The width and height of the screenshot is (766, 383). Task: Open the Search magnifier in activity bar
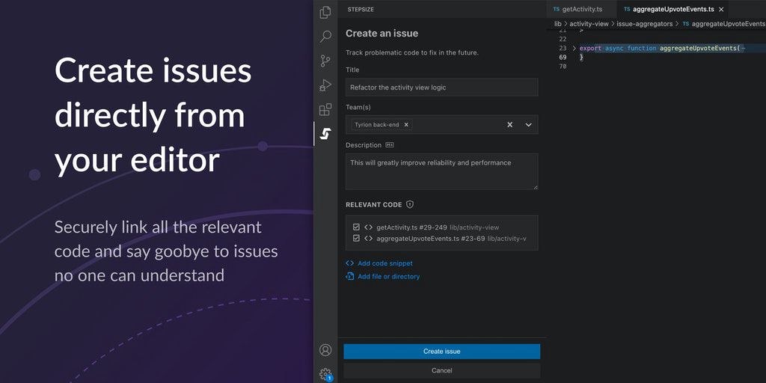[325, 36]
